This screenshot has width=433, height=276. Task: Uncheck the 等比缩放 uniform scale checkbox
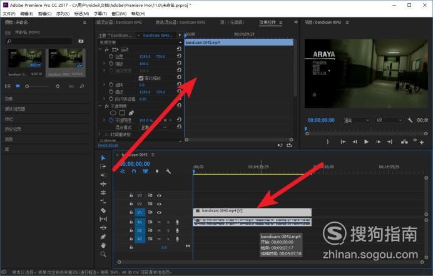141,78
